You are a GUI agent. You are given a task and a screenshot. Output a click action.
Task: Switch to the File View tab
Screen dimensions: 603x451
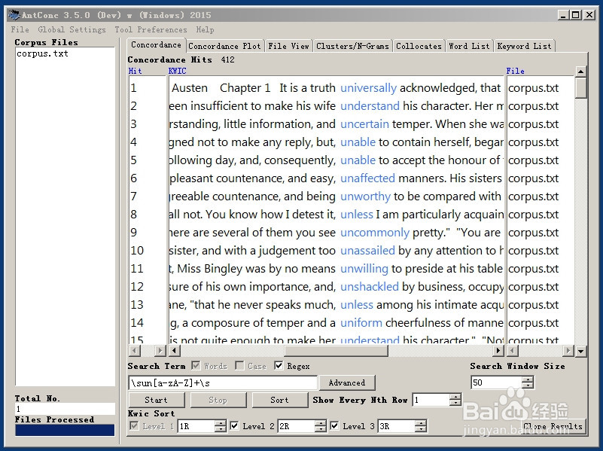pyautogui.click(x=288, y=46)
